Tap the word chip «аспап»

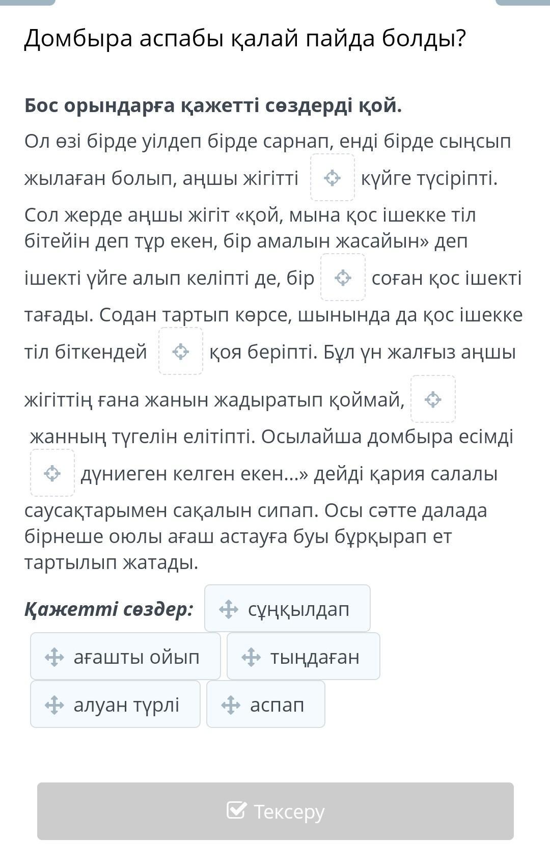click(x=266, y=705)
